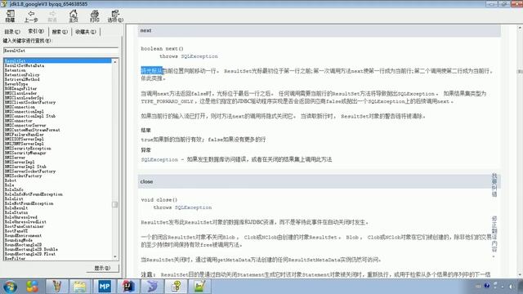Screen dimensions: 523x294
Task: Select "RoundingMode" in the index list
Action: [x=18, y=240]
